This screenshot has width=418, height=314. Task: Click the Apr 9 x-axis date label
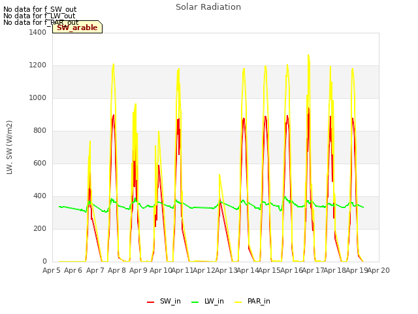(x=138, y=270)
